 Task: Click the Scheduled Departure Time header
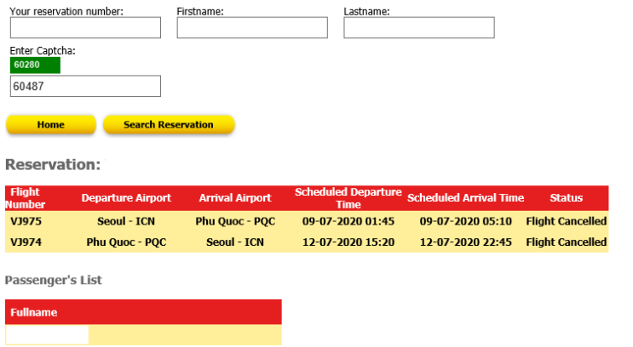point(348,198)
